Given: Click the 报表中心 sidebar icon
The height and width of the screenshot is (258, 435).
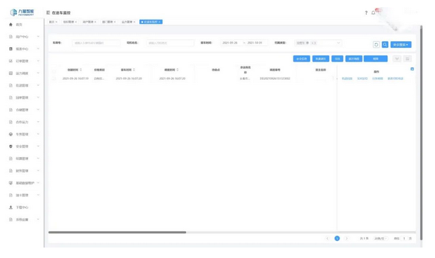Looking at the screenshot, I should tap(11, 49).
